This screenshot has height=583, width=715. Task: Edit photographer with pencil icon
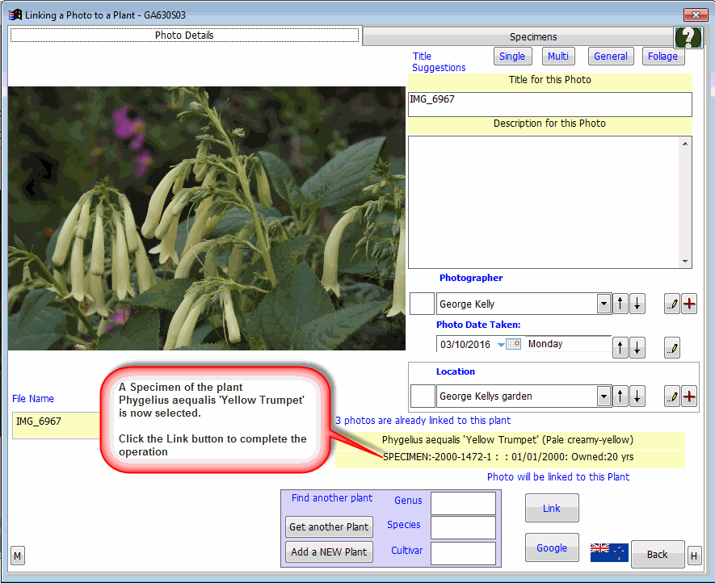pyautogui.click(x=672, y=304)
